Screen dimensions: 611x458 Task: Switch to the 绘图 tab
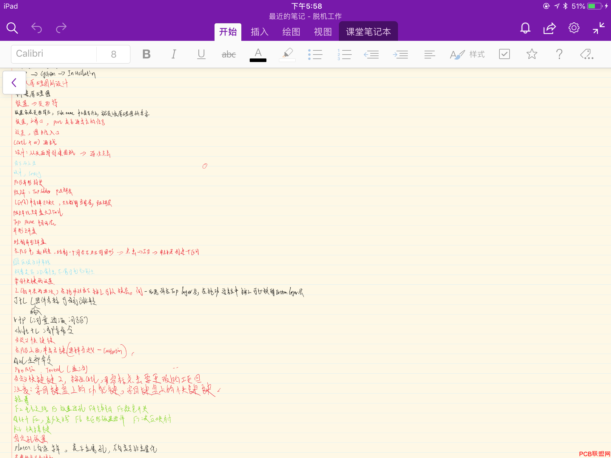coord(291,32)
